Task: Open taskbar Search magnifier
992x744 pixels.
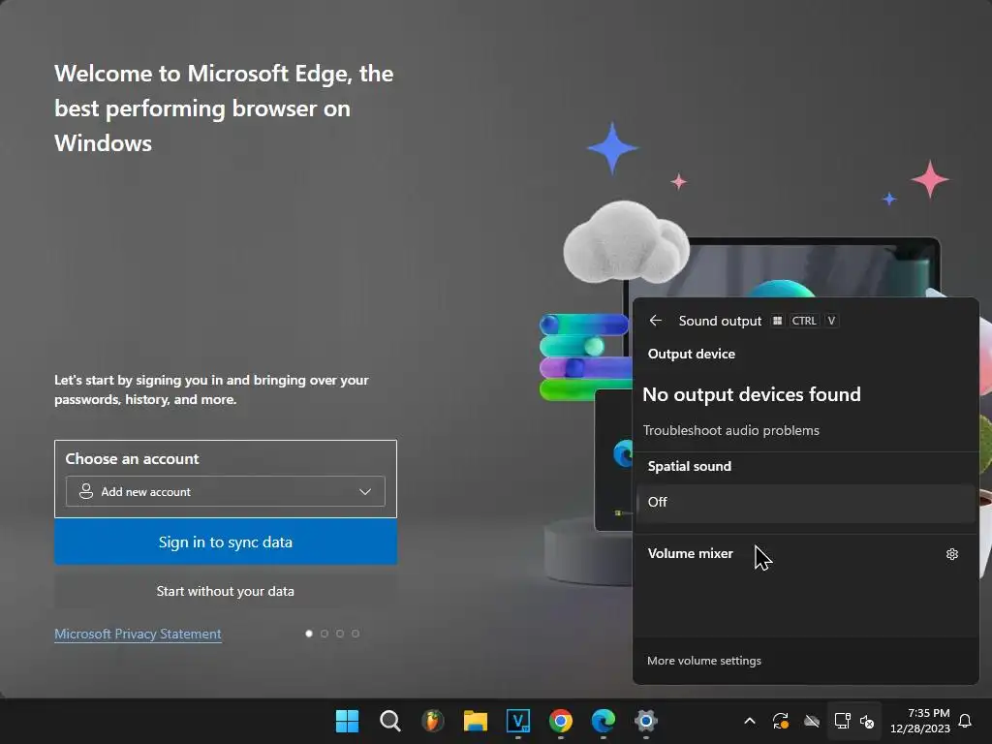Action: (389, 721)
